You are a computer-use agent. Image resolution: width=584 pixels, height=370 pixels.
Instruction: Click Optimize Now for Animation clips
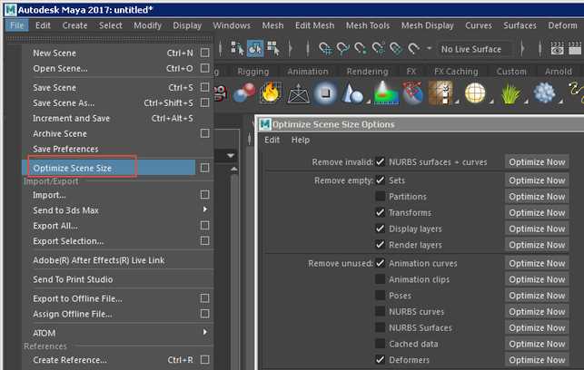tap(537, 279)
